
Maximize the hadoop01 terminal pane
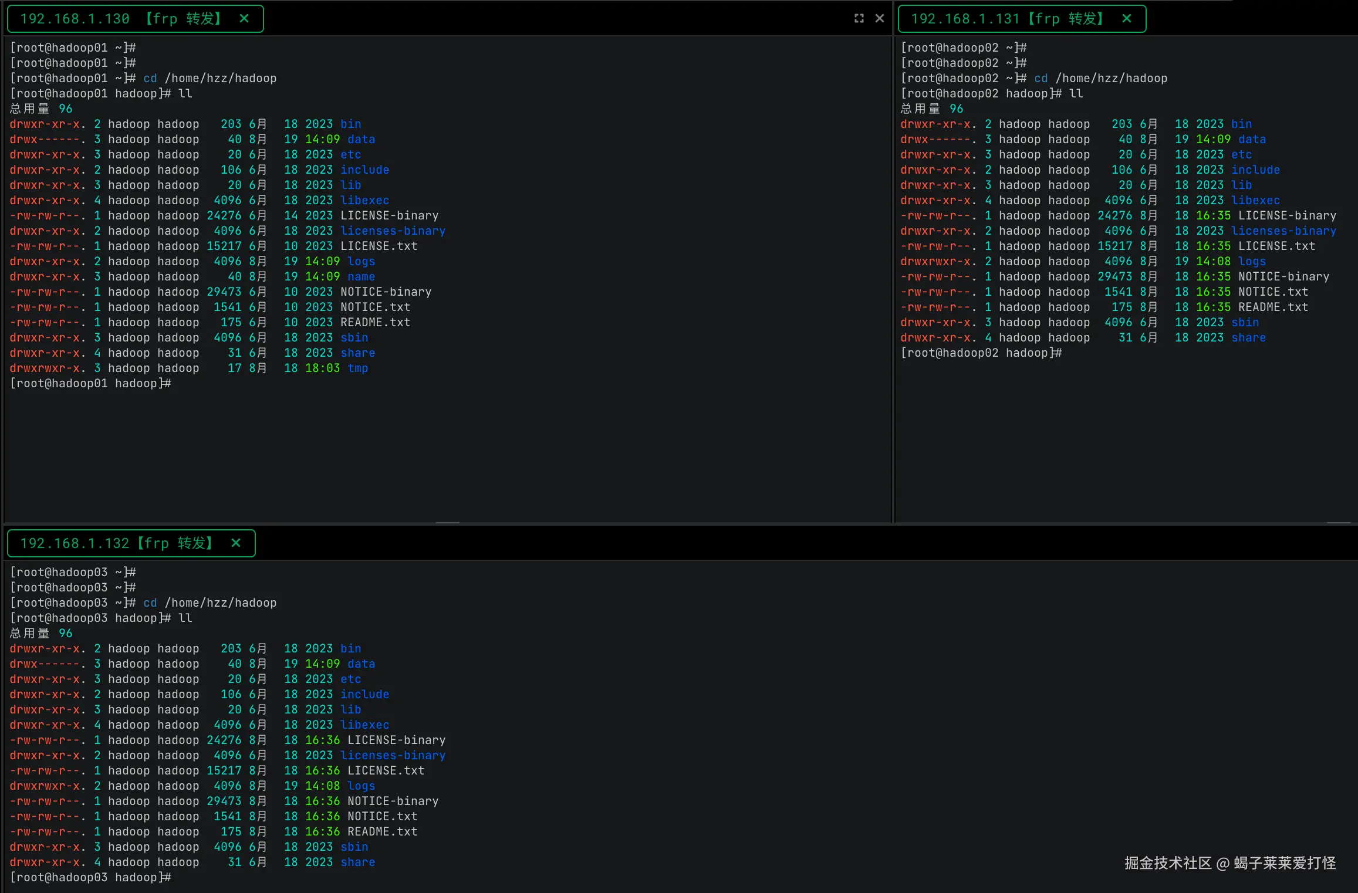[x=859, y=19]
